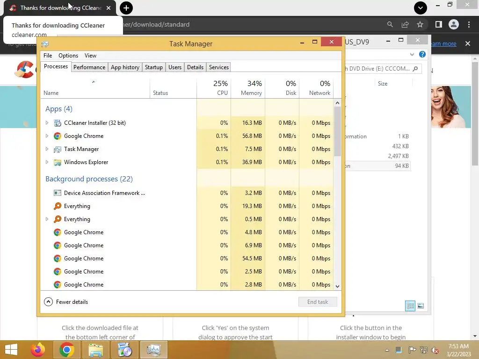Open the Action Center flag icon
479x359 pixels.
click(412, 350)
